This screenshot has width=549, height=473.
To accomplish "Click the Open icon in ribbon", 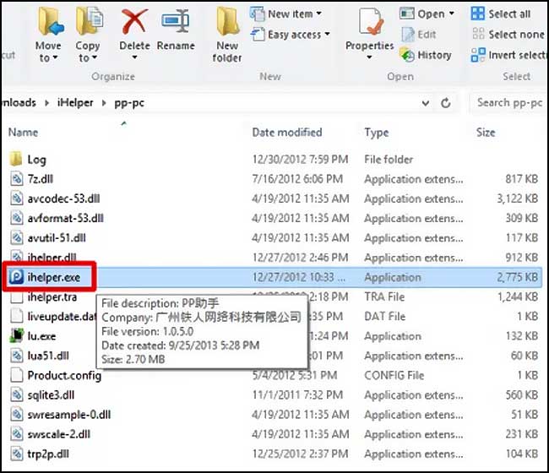I will (x=407, y=14).
